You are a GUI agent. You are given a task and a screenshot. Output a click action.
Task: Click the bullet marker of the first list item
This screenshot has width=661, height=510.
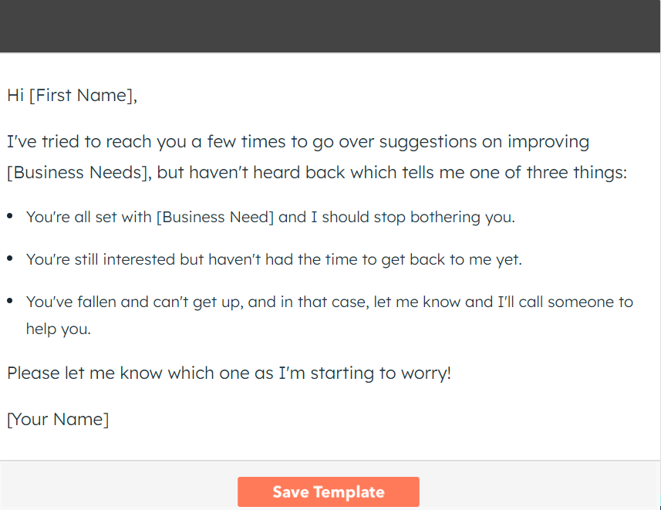pyautogui.click(x=10, y=215)
